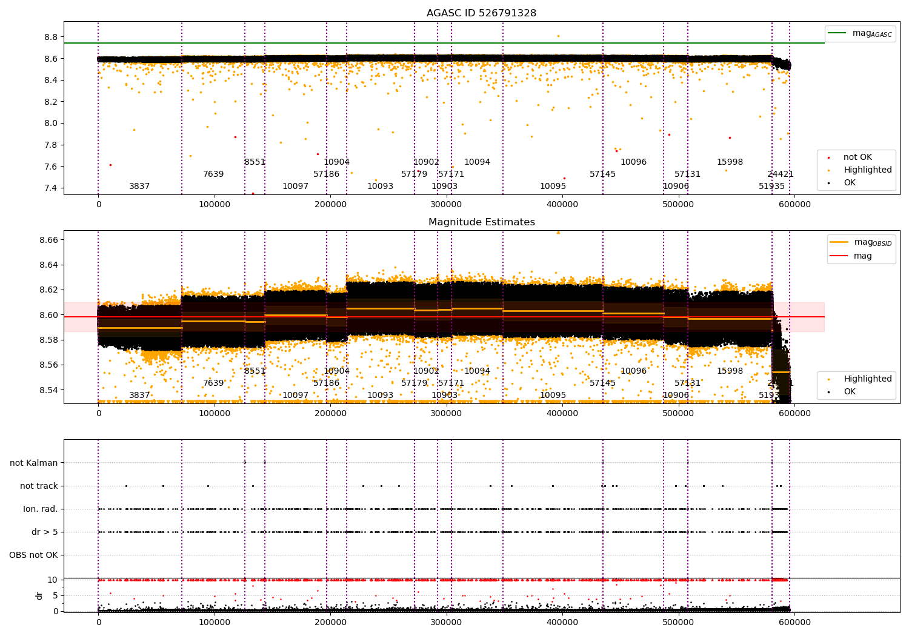Screen dimensions: 909x636
Task: Click the rotated 'dr' y-axis label
Action: click(39, 595)
